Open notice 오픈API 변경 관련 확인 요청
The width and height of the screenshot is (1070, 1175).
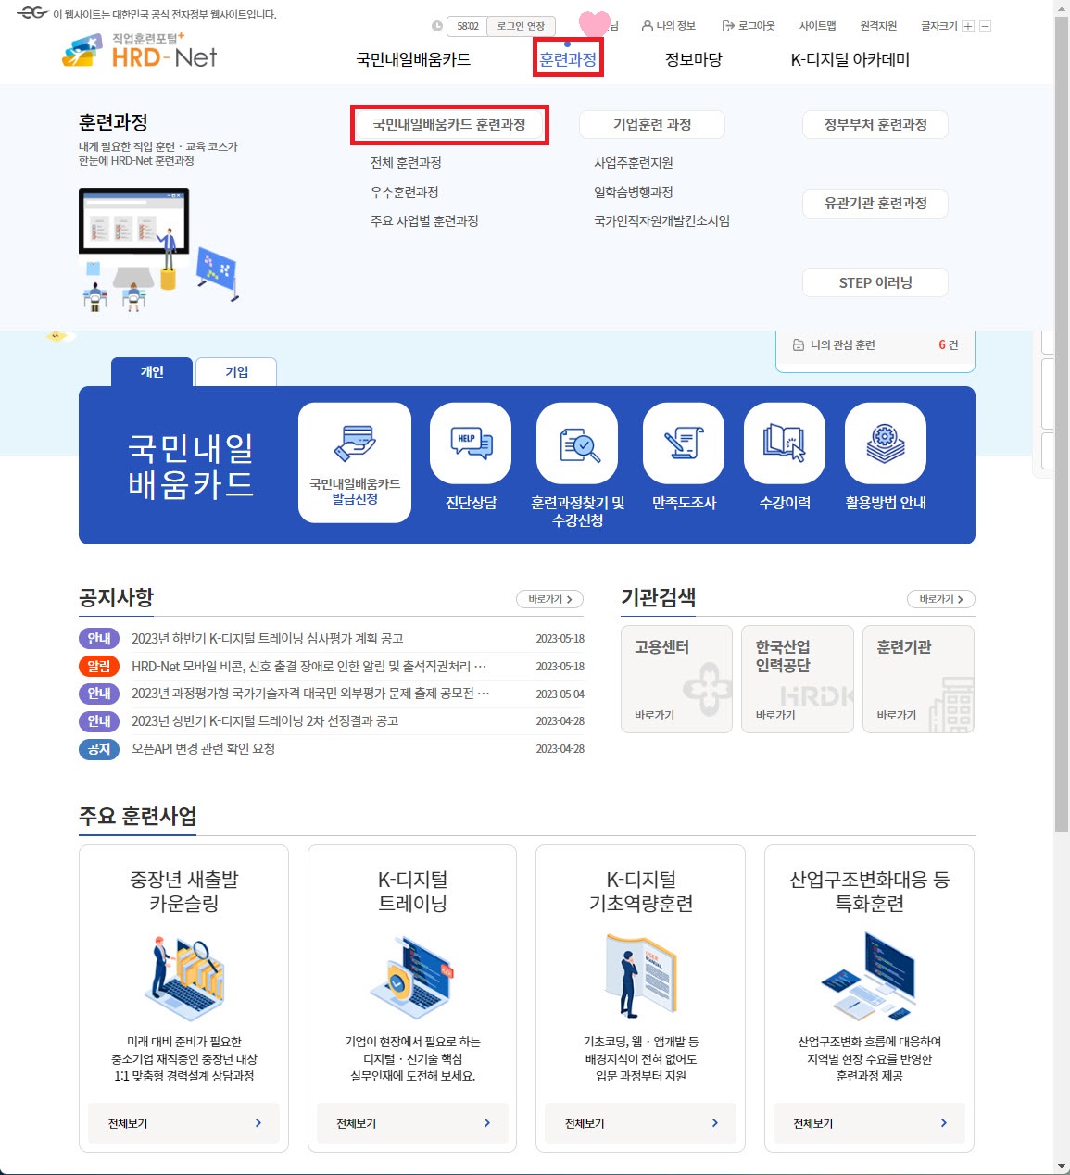tap(203, 749)
